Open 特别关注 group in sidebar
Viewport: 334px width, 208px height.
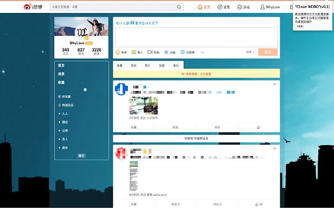pyautogui.click(x=66, y=105)
